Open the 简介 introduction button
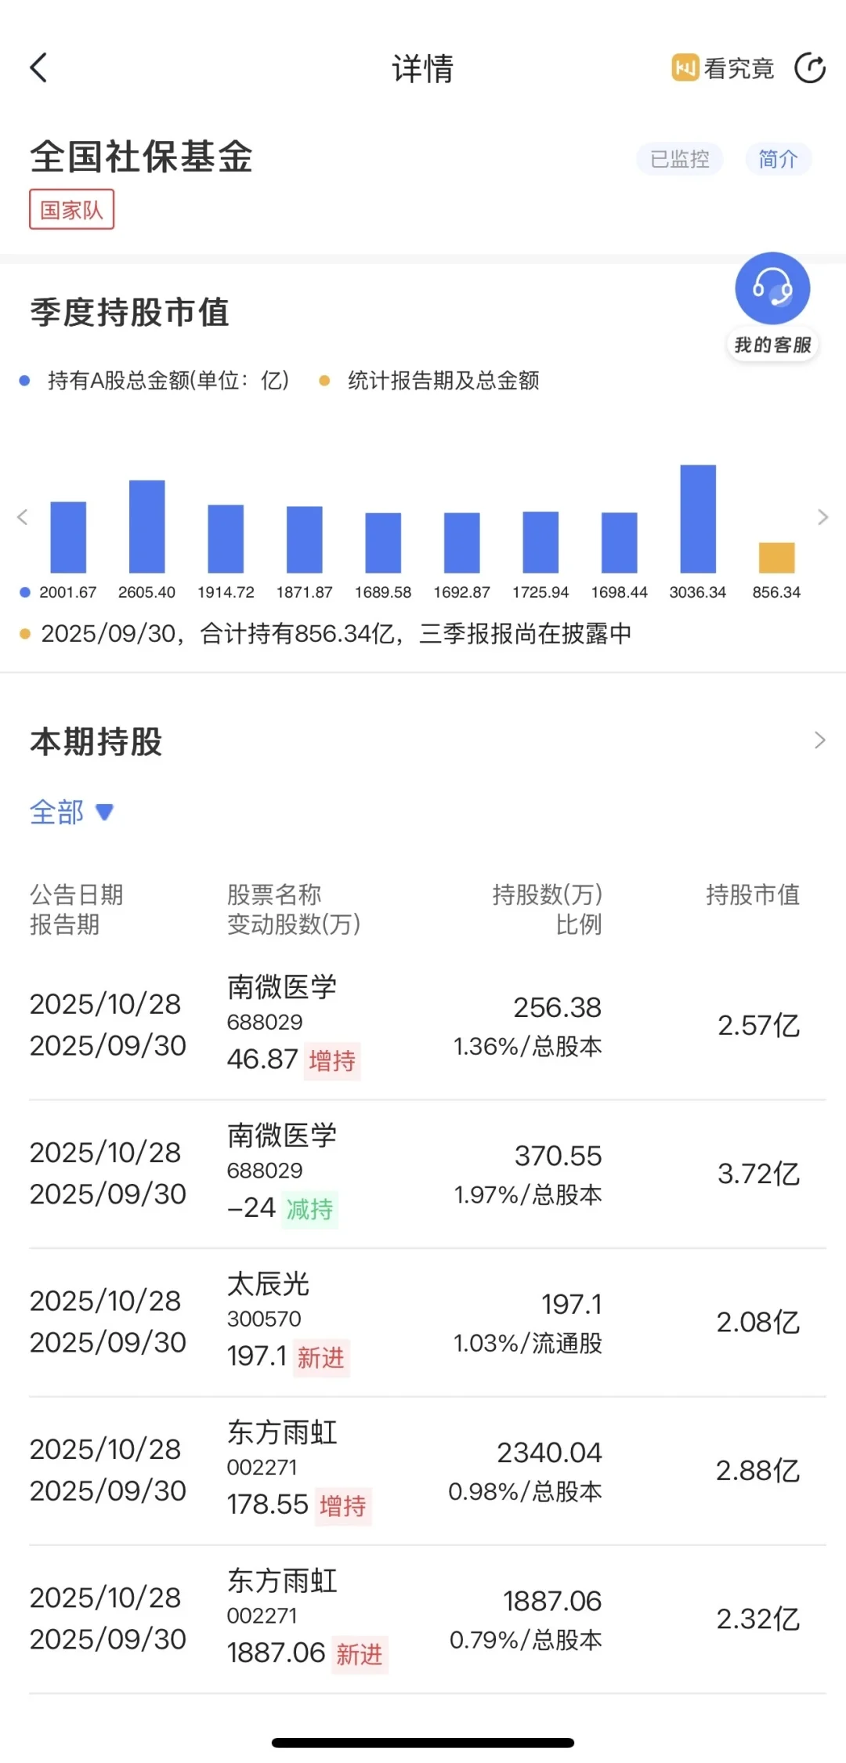The height and width of the screenshot is (1763, 846). click(778, 159)
